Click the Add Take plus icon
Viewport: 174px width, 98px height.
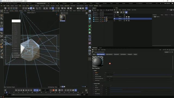click(x=115, y=12)
